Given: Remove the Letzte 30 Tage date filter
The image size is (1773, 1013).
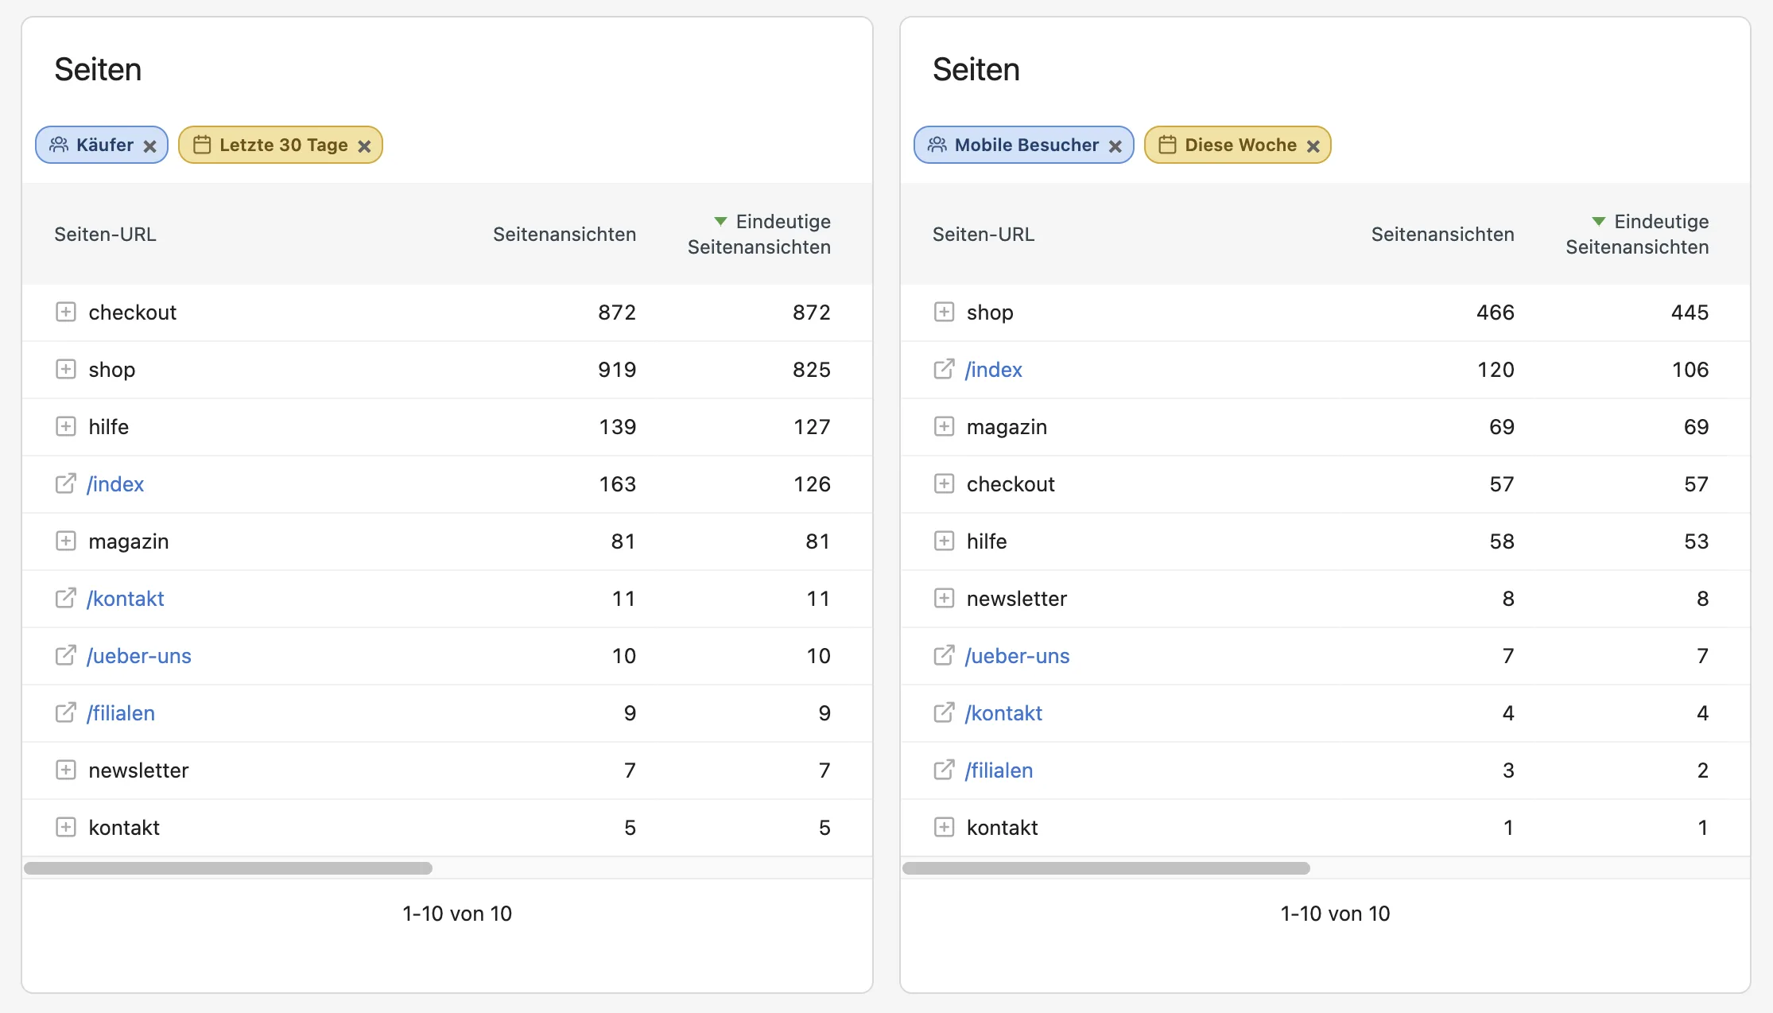Looking at the screenshot, I should point(364,146).
